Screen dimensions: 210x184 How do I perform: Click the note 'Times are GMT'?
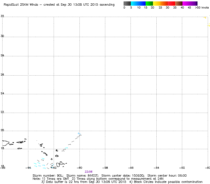pos(58,179)
